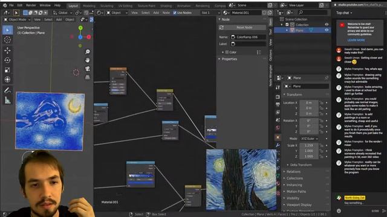Open node editor Add menu
387x217 pixels.
point(156,13)
